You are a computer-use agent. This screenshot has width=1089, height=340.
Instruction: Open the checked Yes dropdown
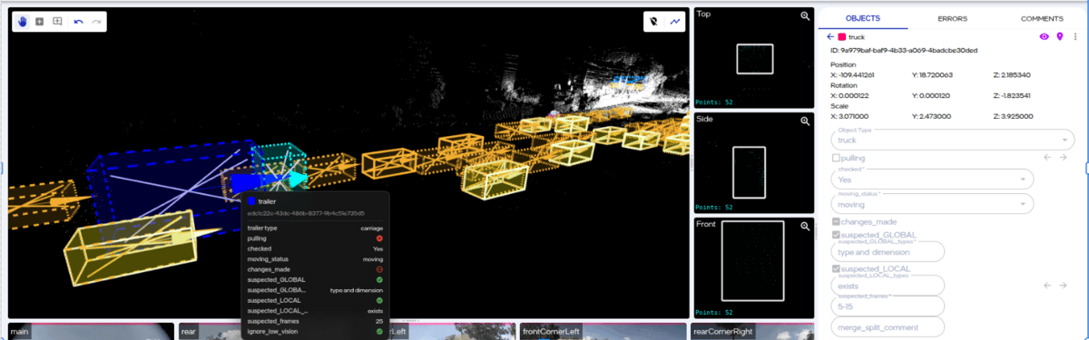point(932,180)
